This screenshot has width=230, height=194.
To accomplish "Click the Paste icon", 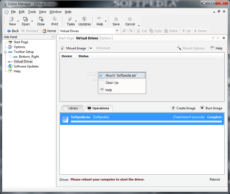I will point(166,31).
